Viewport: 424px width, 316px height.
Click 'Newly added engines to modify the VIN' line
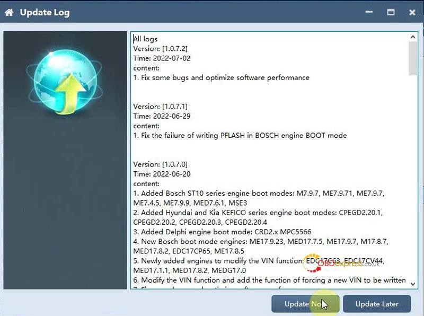coord(259,261)
